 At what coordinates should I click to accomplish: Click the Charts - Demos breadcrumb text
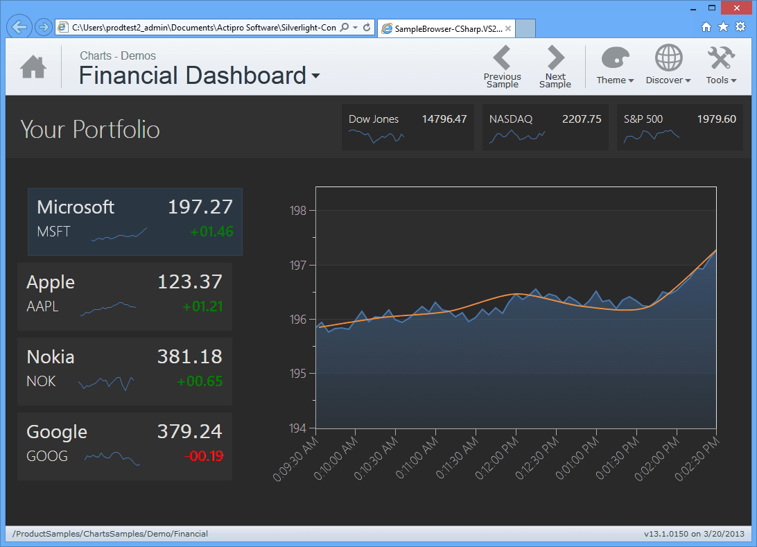click(x=118, y=56)
